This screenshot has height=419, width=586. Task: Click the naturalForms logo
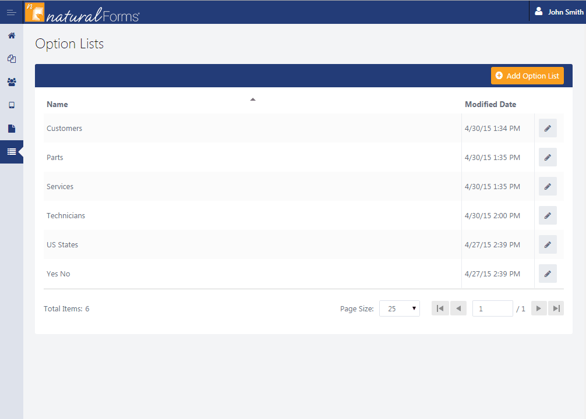[82, 12]
